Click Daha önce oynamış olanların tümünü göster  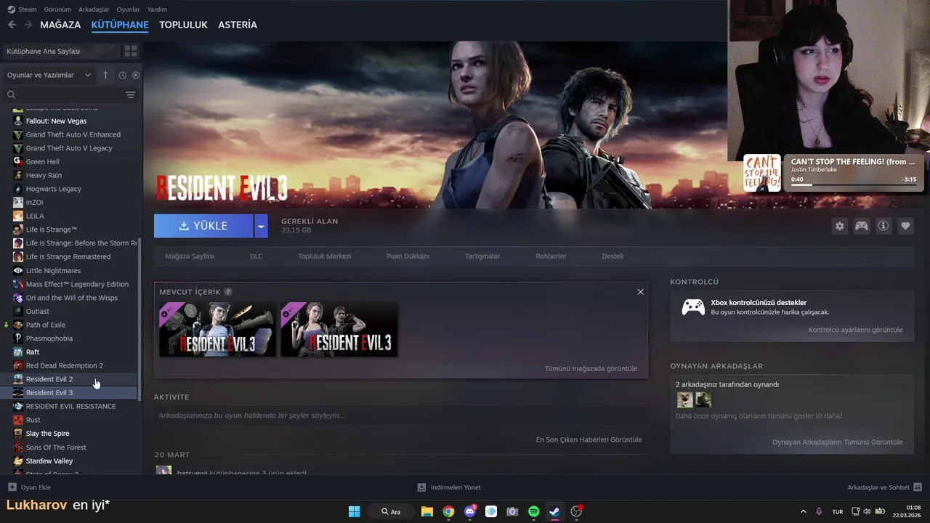tap(759, 416)
